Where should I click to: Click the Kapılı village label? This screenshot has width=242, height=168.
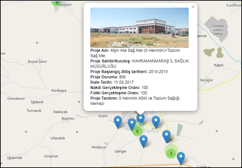click(x=219, y=65)
